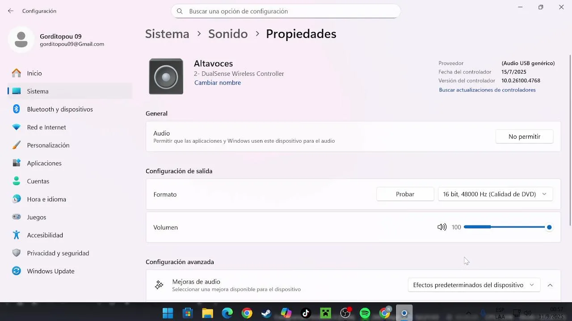Open Efectos predeterminados del dispositivo dropdown

pos(474,285)
